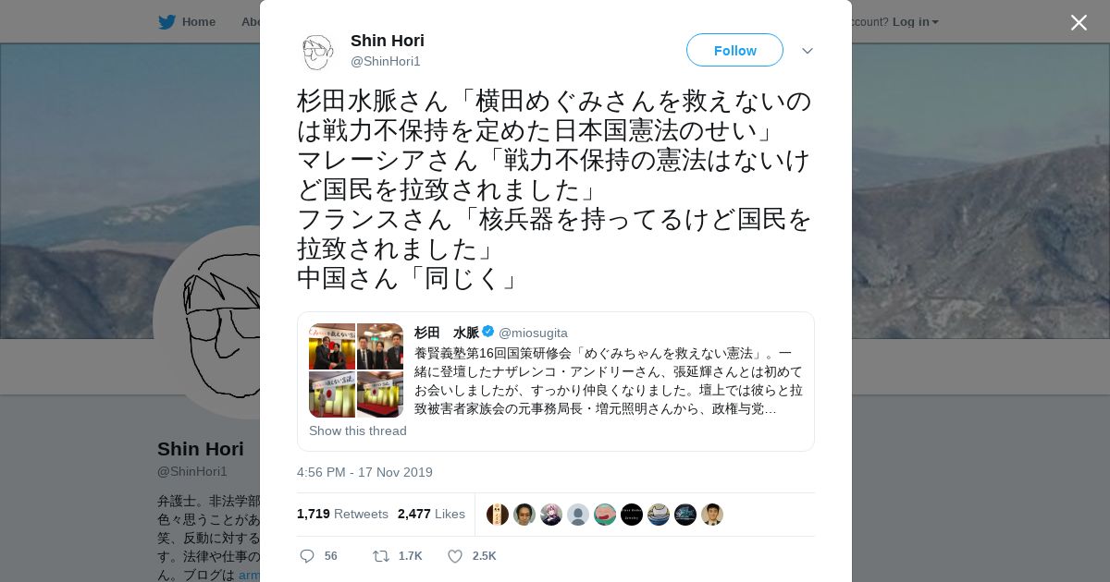Click the last liker avatar in row
The width and height of the screenshot is (1110, 582).
tap(712, 515)
